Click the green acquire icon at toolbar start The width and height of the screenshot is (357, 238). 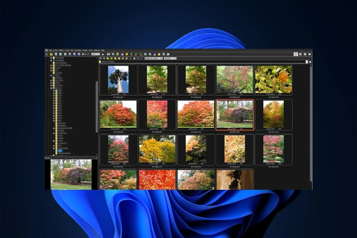pos(47,54)
